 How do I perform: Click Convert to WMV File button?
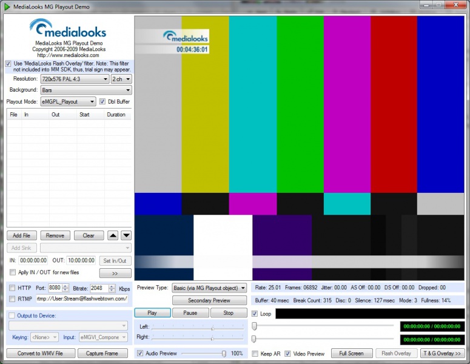[x=41, y=353]
